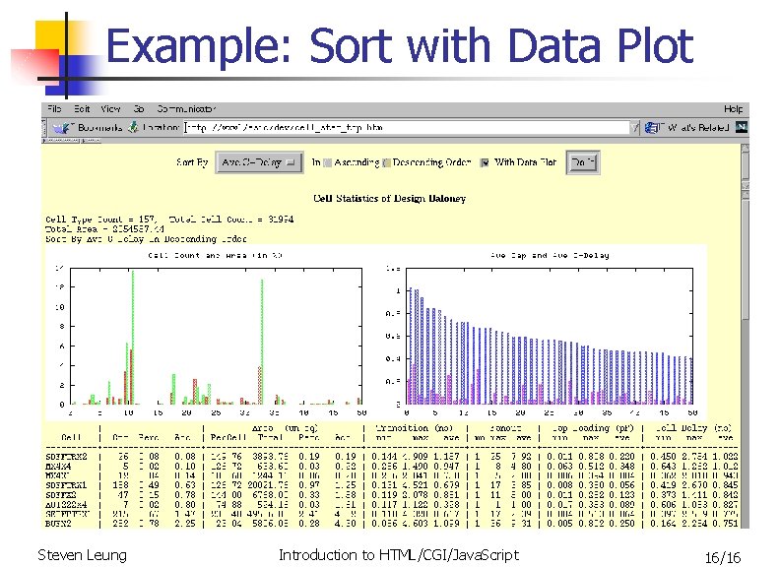Click the scrollbar up arrow on the page
Screen dimensions: 780x567
pyautogui.click(x=745, y=149)
